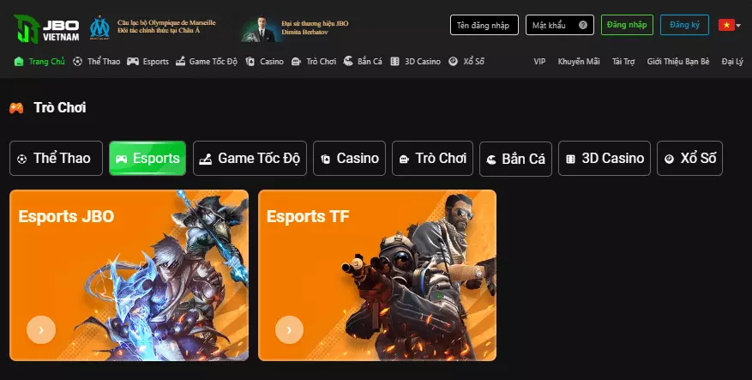Screen dimensions: 752x380
Task: Select the Bắn Cá category tab
Action: coord(515,159)
